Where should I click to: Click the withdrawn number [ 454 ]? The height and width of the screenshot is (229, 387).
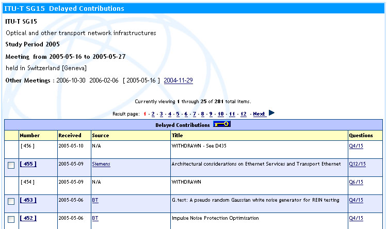[28, 182]
